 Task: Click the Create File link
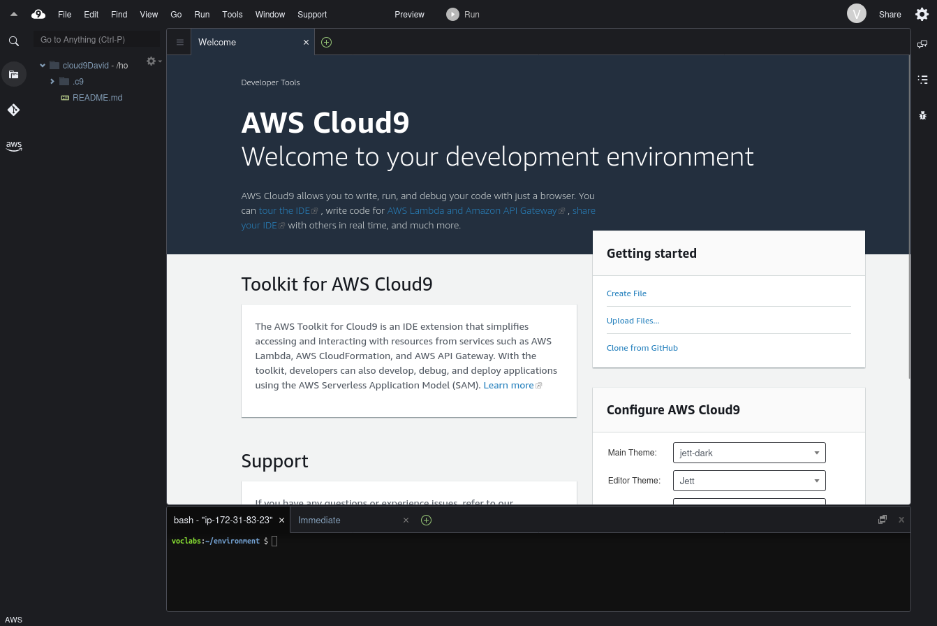[626, 293]
